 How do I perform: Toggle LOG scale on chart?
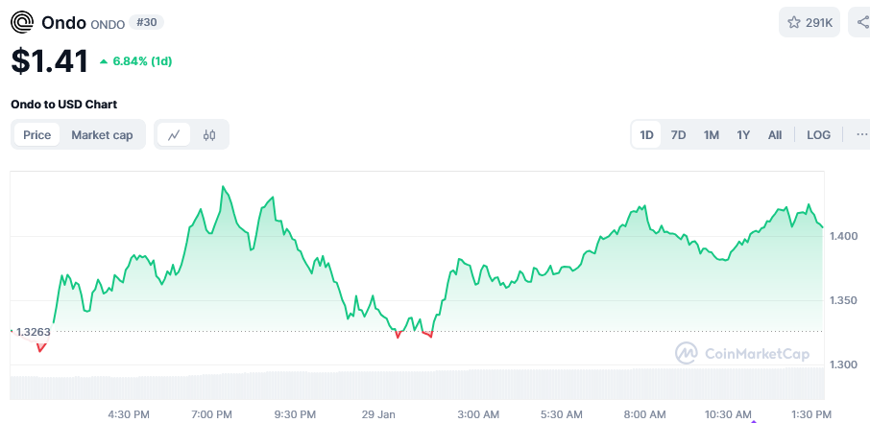(x=818, y=134)
